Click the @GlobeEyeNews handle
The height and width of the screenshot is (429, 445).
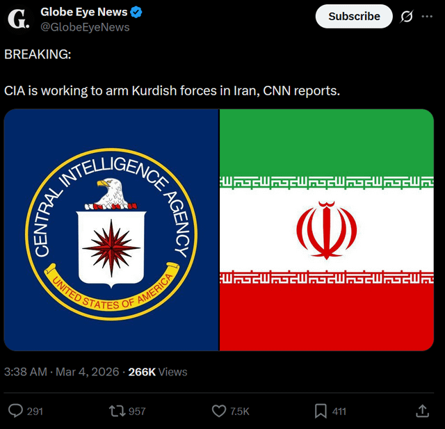(85, 27)
